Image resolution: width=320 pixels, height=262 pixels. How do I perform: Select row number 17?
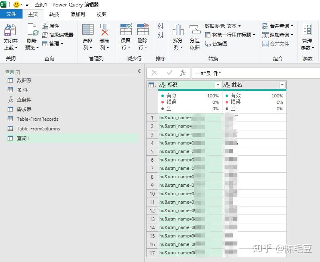152,253
